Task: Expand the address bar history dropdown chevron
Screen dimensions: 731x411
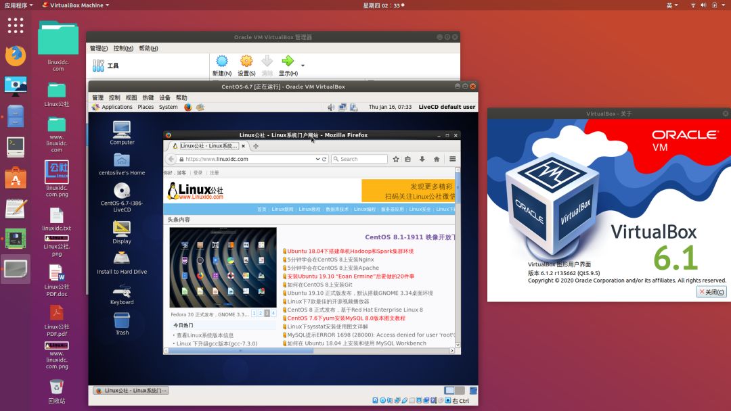Action: tap(318, 159)
